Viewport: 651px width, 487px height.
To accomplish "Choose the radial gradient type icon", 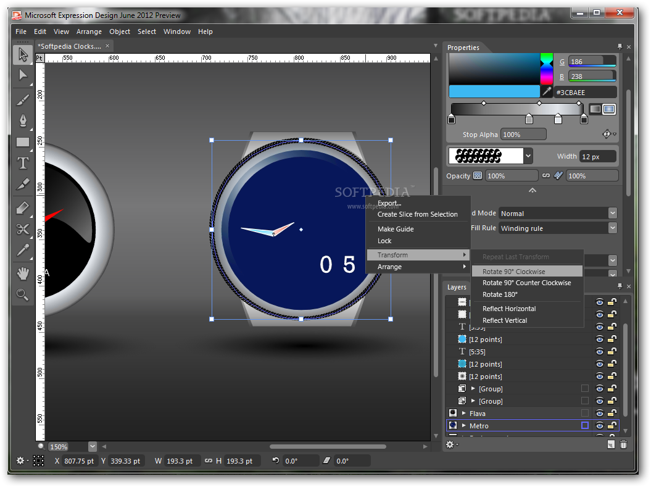I will 609,109.
